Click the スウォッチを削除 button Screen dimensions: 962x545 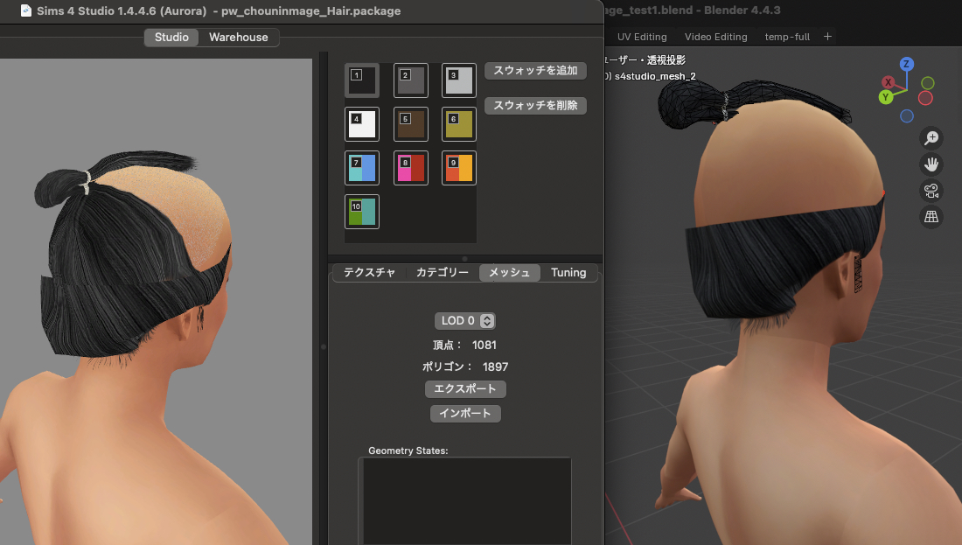tap(535, 106)
